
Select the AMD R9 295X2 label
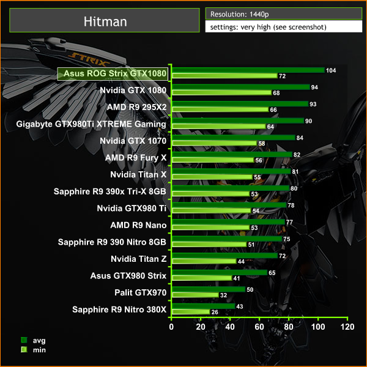(136, 107)
